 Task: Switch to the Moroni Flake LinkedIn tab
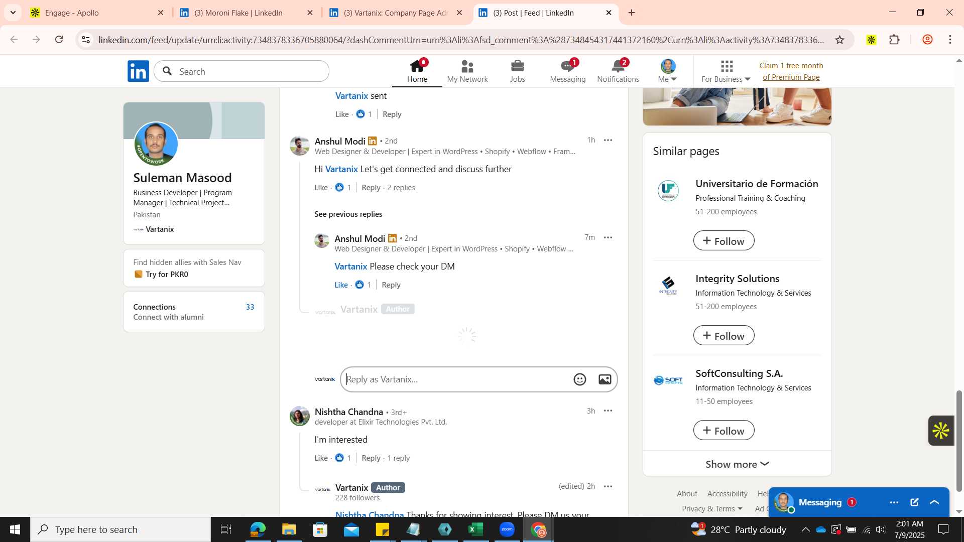coord(247,13)
